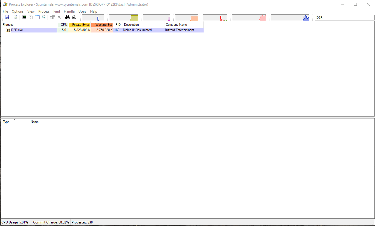Open the Find menu

(x=57, y=11)
